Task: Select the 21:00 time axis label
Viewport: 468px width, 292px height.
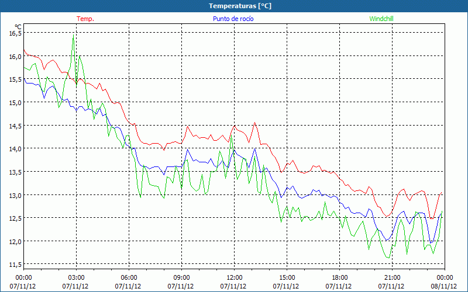Action: tap(392, 277)
